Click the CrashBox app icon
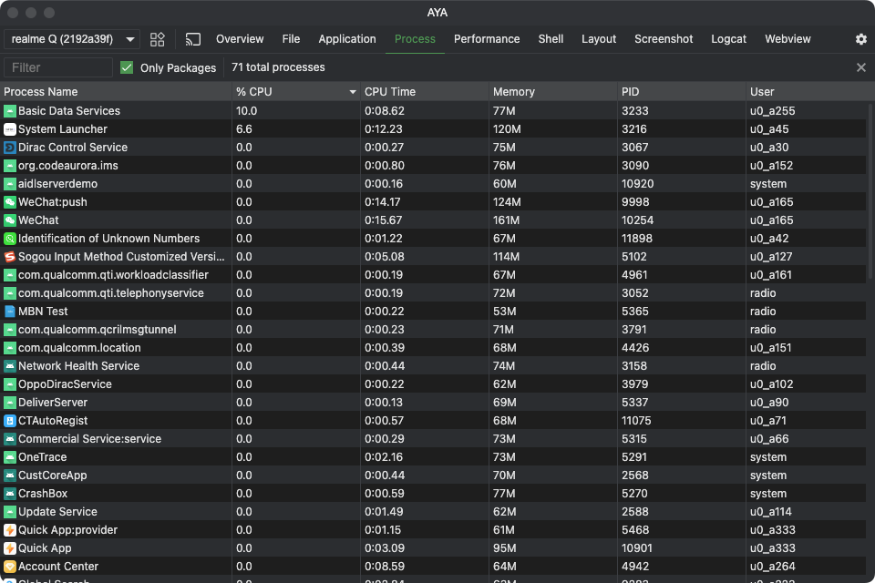The image size is (875, 583). (9, 494)
